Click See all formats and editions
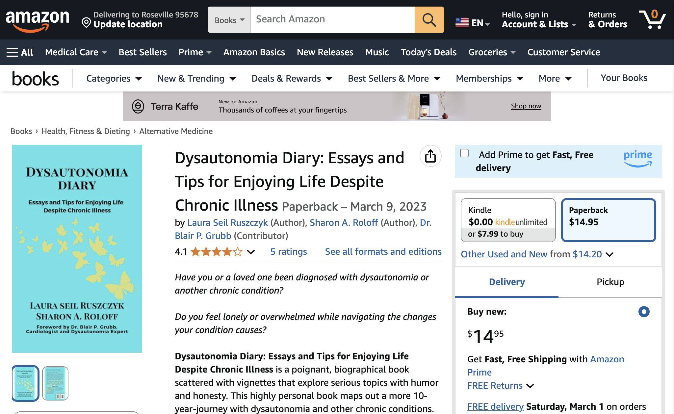674x414 pixels. tap(383, 252)
